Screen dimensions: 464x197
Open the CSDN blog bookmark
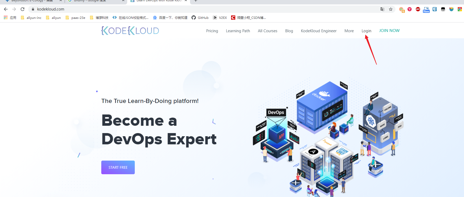coord(248,18)
